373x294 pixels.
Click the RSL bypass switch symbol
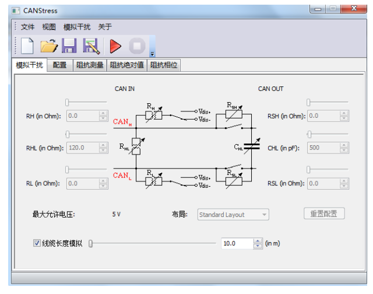[233, 166]
